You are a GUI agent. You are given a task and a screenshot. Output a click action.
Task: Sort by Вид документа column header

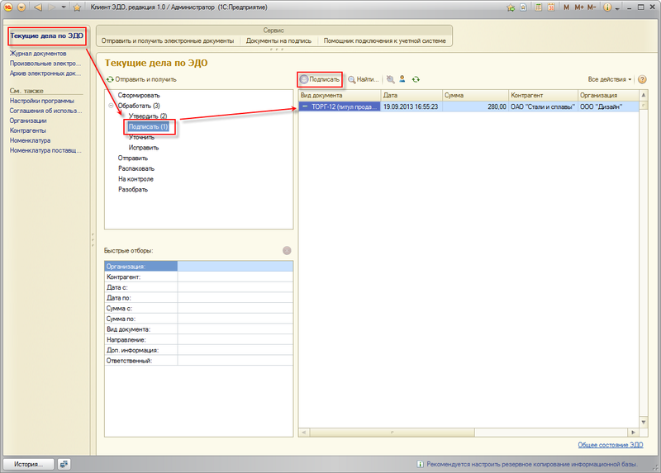(340, 95)
